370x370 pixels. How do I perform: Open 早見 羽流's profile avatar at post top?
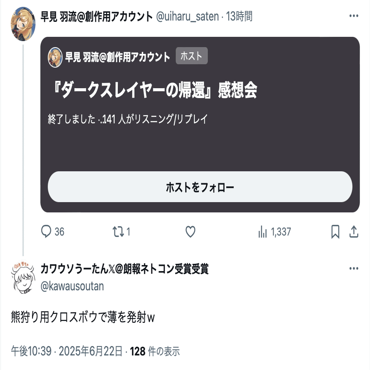coord(23,24)
